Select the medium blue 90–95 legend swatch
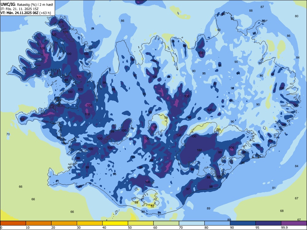Image resolution: width=307 pixels, height=230 pixels. coord(243,223)
